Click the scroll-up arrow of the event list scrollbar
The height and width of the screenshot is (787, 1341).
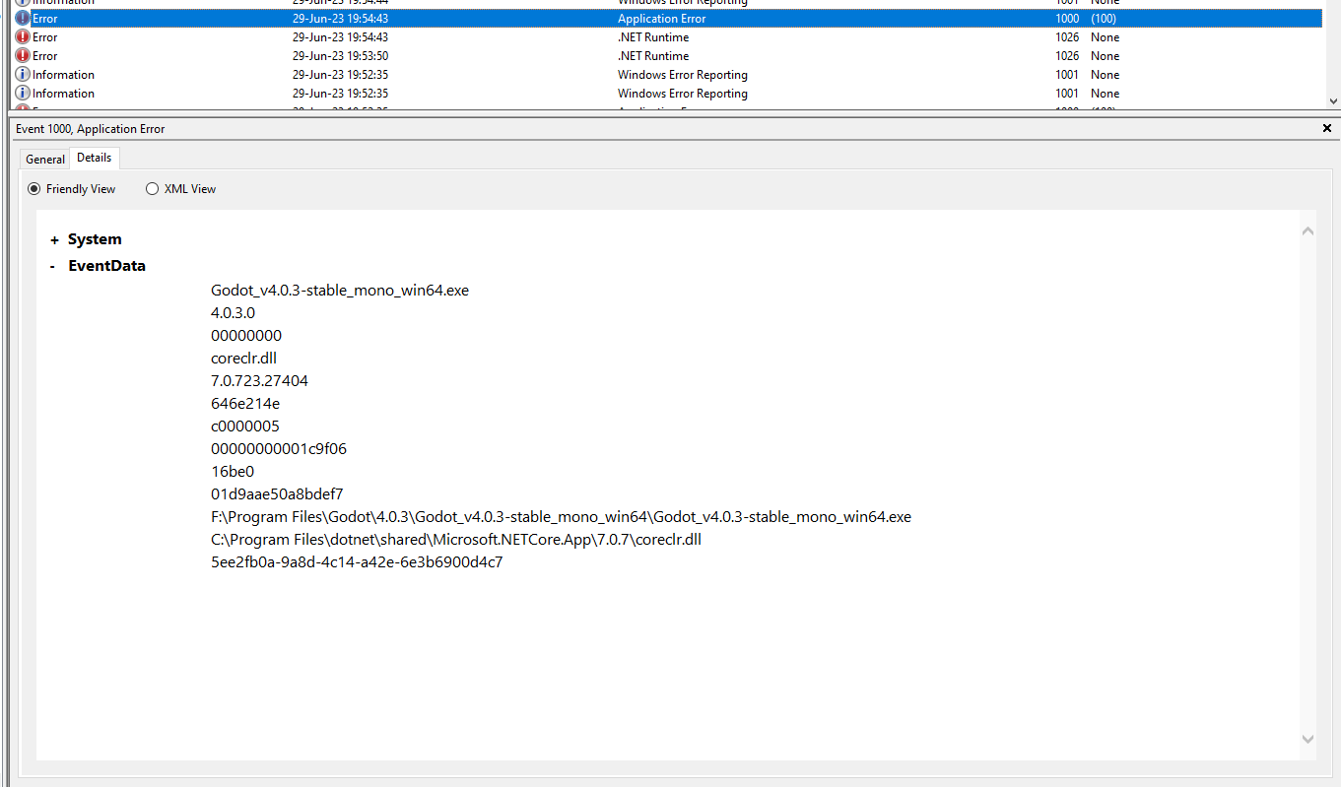pyautogui.click(x=1334, y=3)
